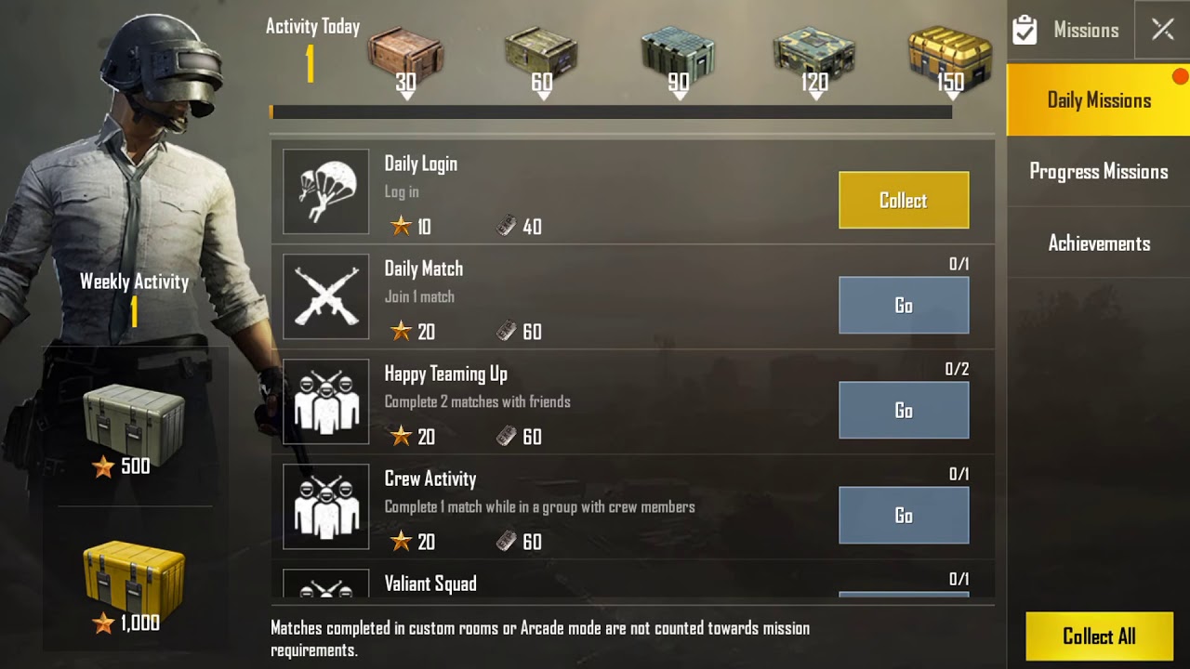1190x669 pixels.
Task: Tap the Happy Teaming Up squad icon
Action: click(x=326, y=401)
